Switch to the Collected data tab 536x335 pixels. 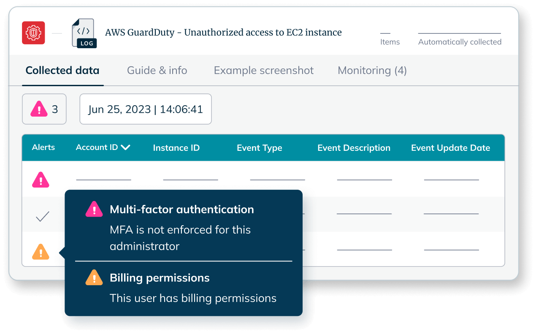(62, 71)
